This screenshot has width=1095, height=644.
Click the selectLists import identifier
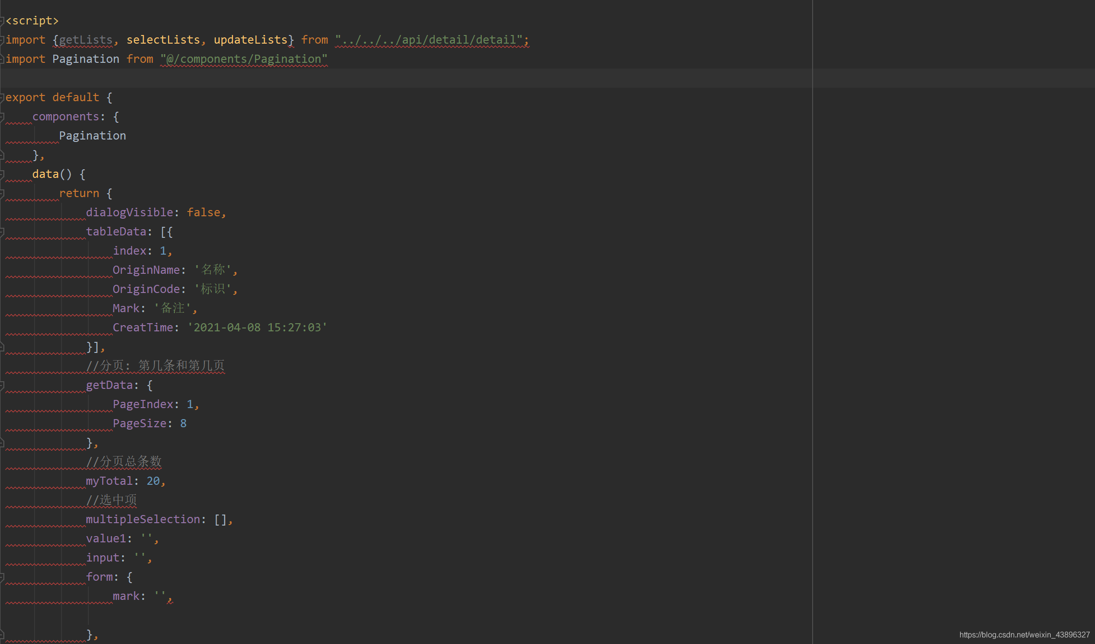(163, 40)
